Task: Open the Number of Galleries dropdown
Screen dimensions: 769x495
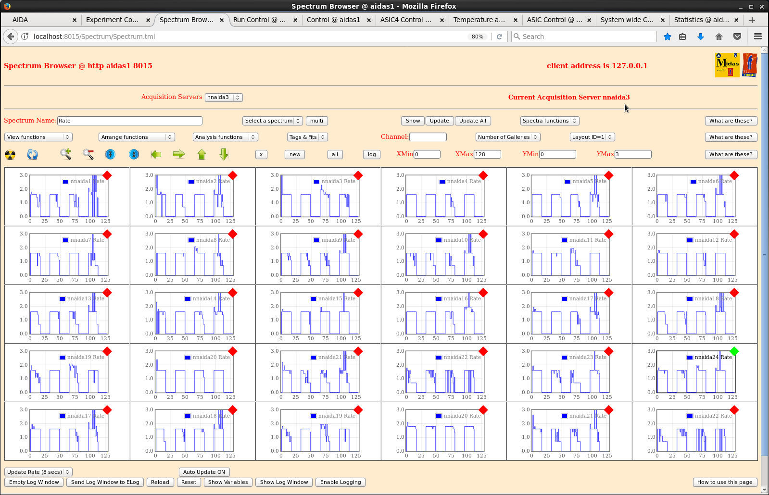Action: [508, 137]
